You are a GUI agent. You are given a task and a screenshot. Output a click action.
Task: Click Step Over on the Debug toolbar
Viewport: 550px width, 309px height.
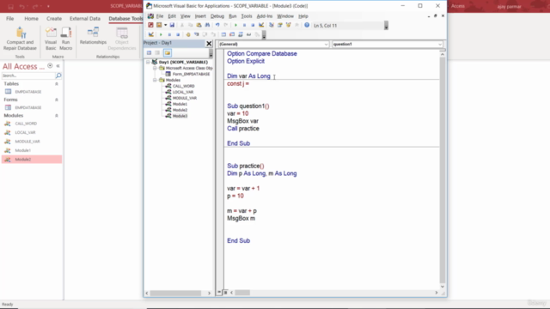205,34
